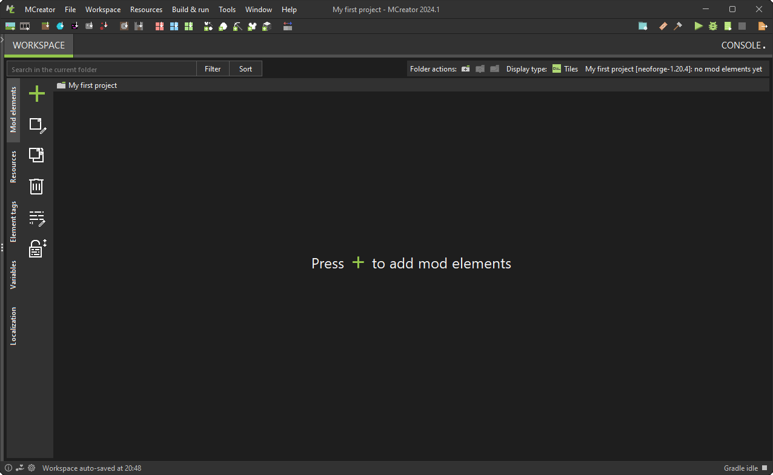Click the lock element code padlock icon

click(x=38, y=248)
